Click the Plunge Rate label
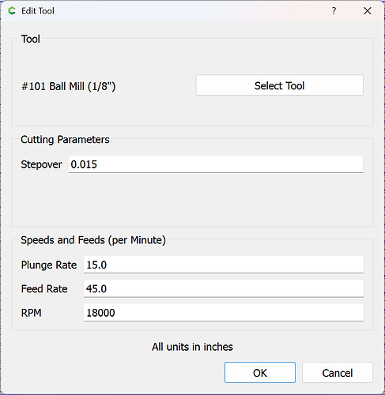Viewport: 385px width, 395px height. point(49,265)
